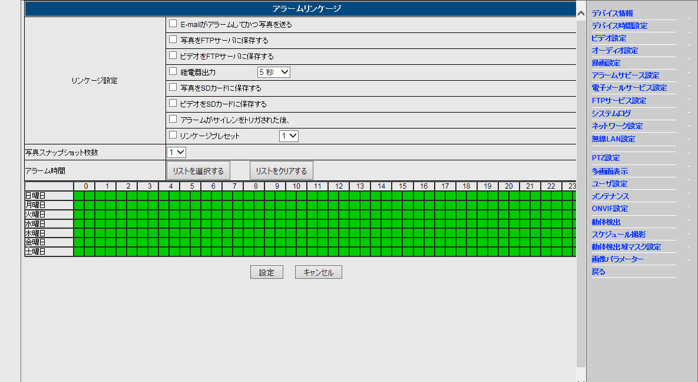The height and width of the screenshot is (382, 698).
Task: Check 写真をSDカードに保存する option
Action: point(173,87)
